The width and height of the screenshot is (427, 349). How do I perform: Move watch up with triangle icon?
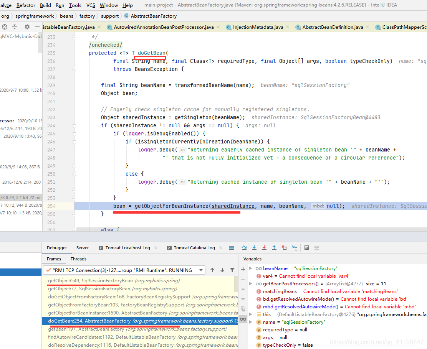[x=243, y=289]
